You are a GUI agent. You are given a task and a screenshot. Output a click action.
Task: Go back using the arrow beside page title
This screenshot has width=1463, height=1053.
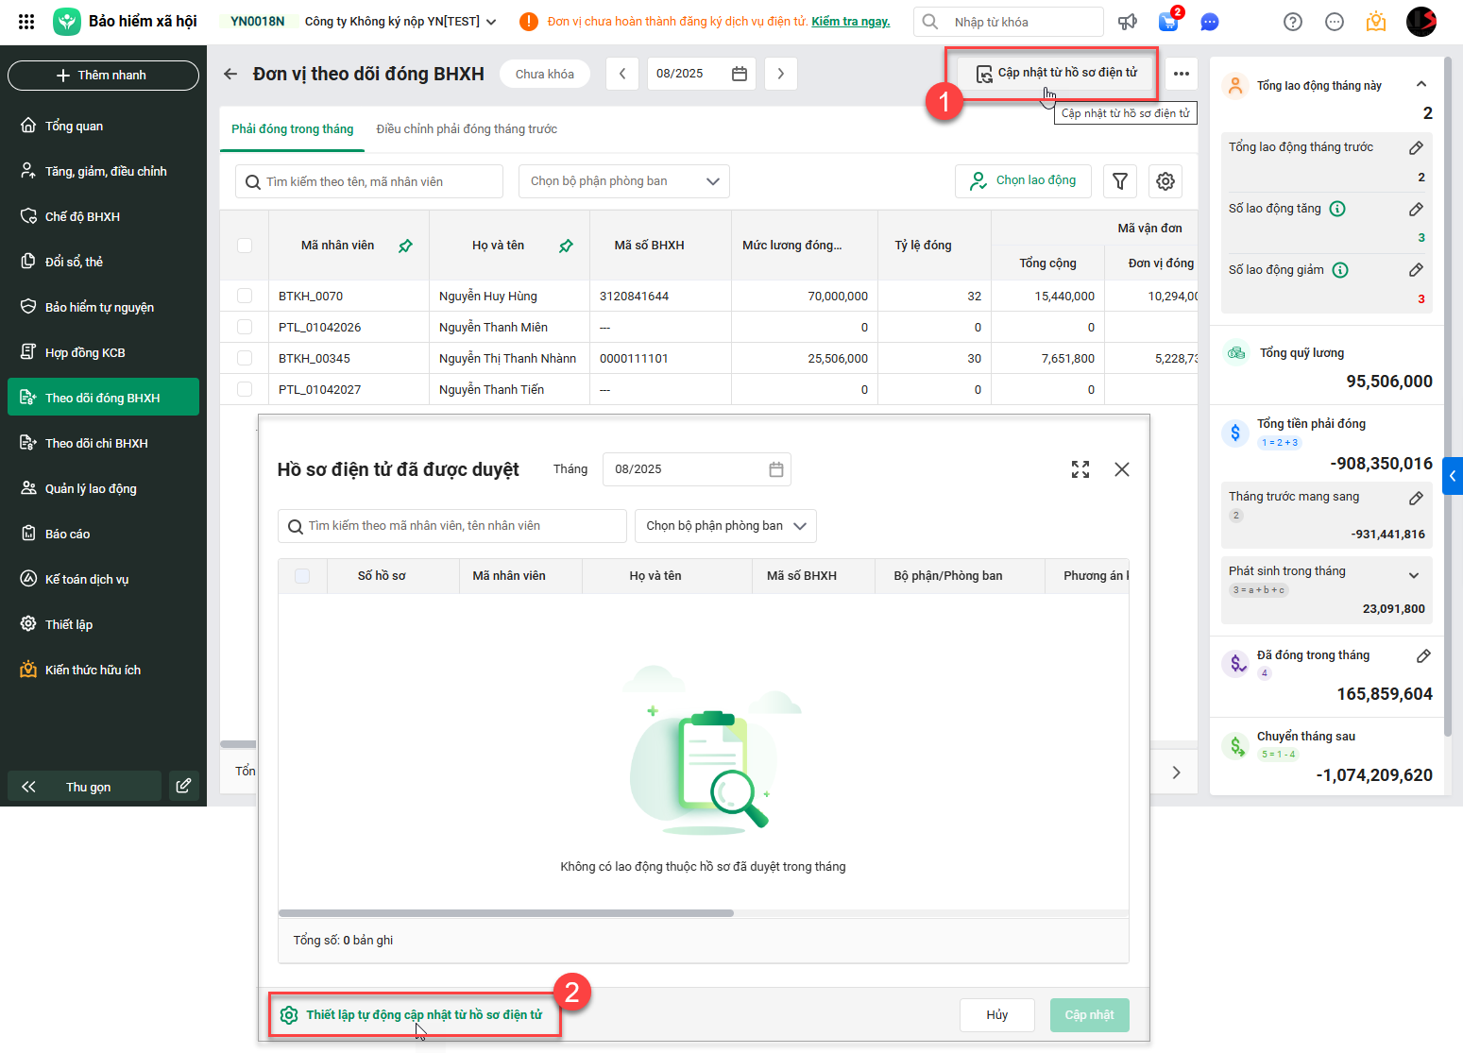230,74
